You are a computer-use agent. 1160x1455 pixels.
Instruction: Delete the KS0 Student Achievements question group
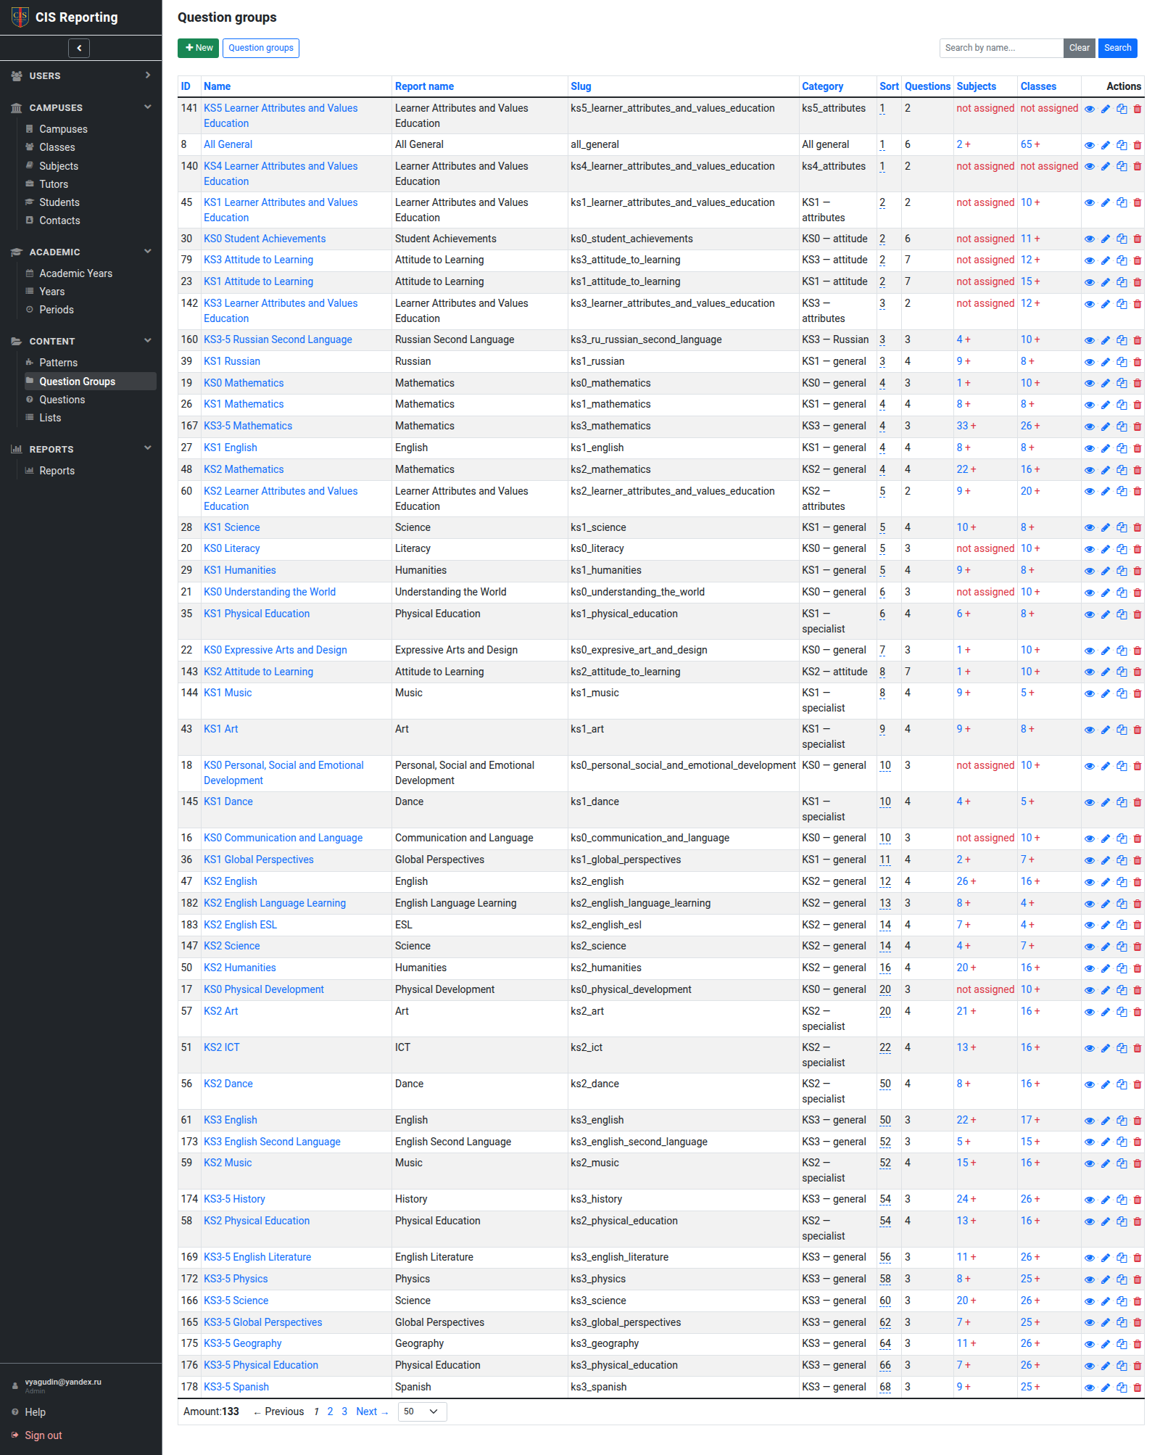[1138, 239]
